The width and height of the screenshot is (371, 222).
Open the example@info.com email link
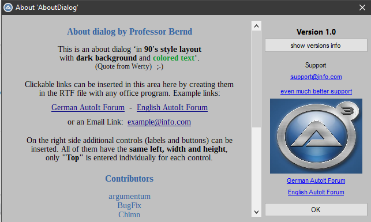coord(159,122)
